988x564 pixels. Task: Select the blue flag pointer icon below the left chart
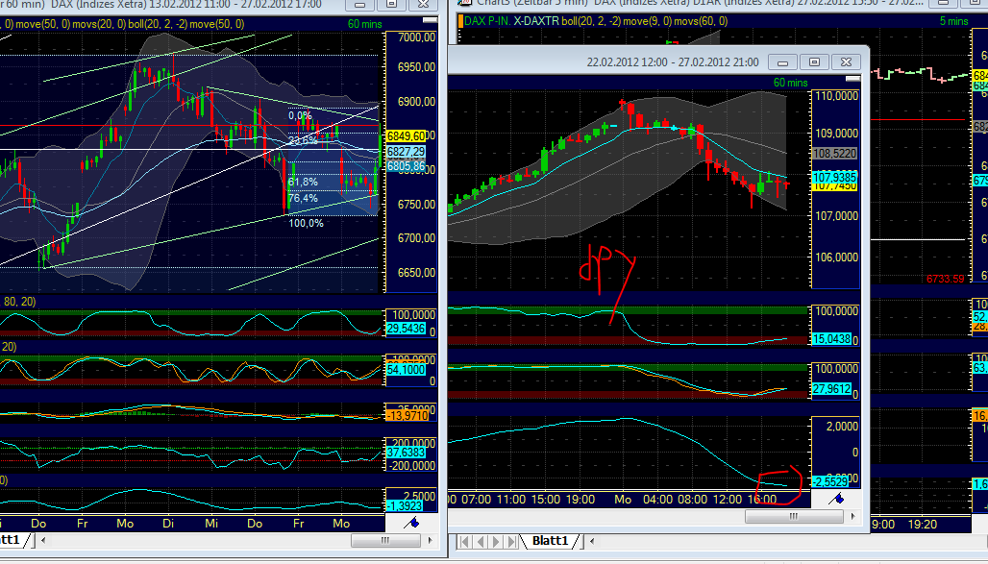coord(413,524)
